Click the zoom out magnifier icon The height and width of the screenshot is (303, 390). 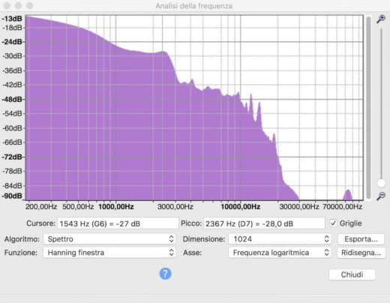point(381,196)
